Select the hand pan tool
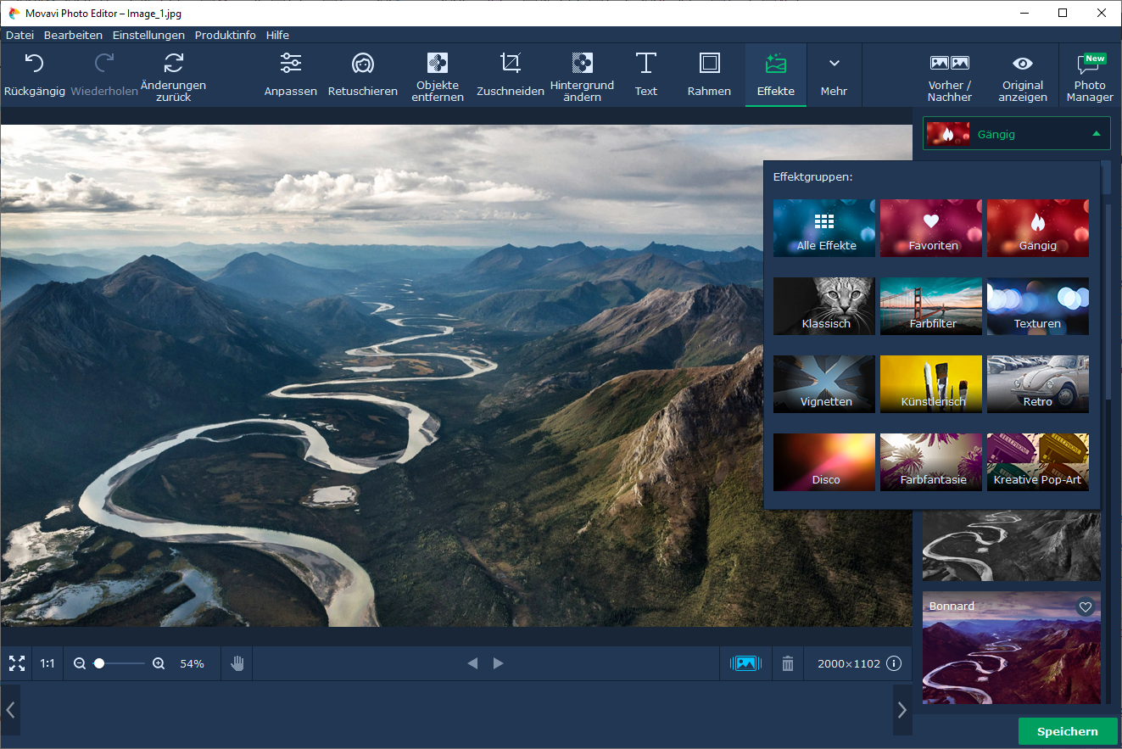 click(x=237, y=663)
